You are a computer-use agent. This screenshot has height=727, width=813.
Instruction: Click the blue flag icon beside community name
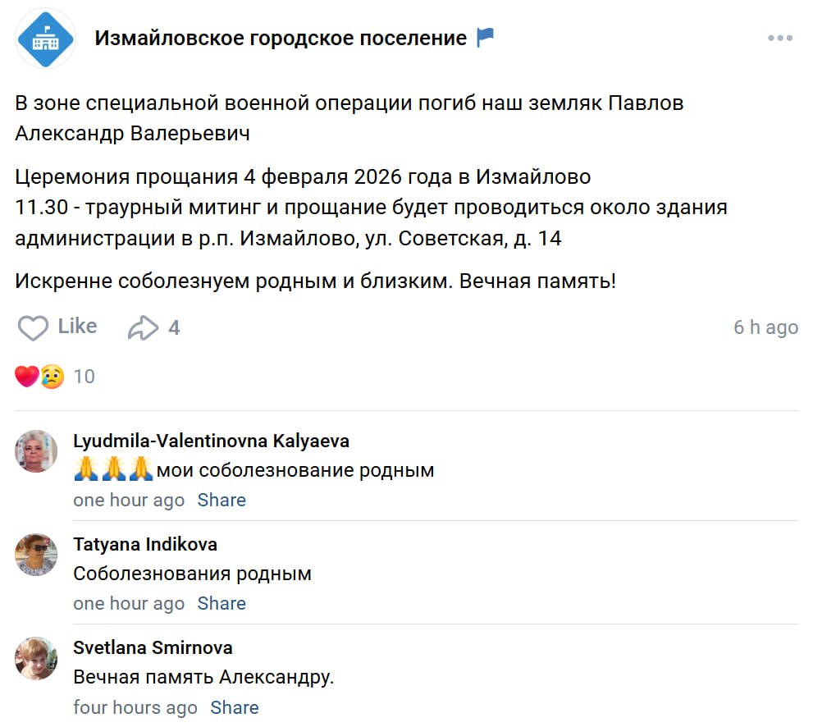click(486, 38)
